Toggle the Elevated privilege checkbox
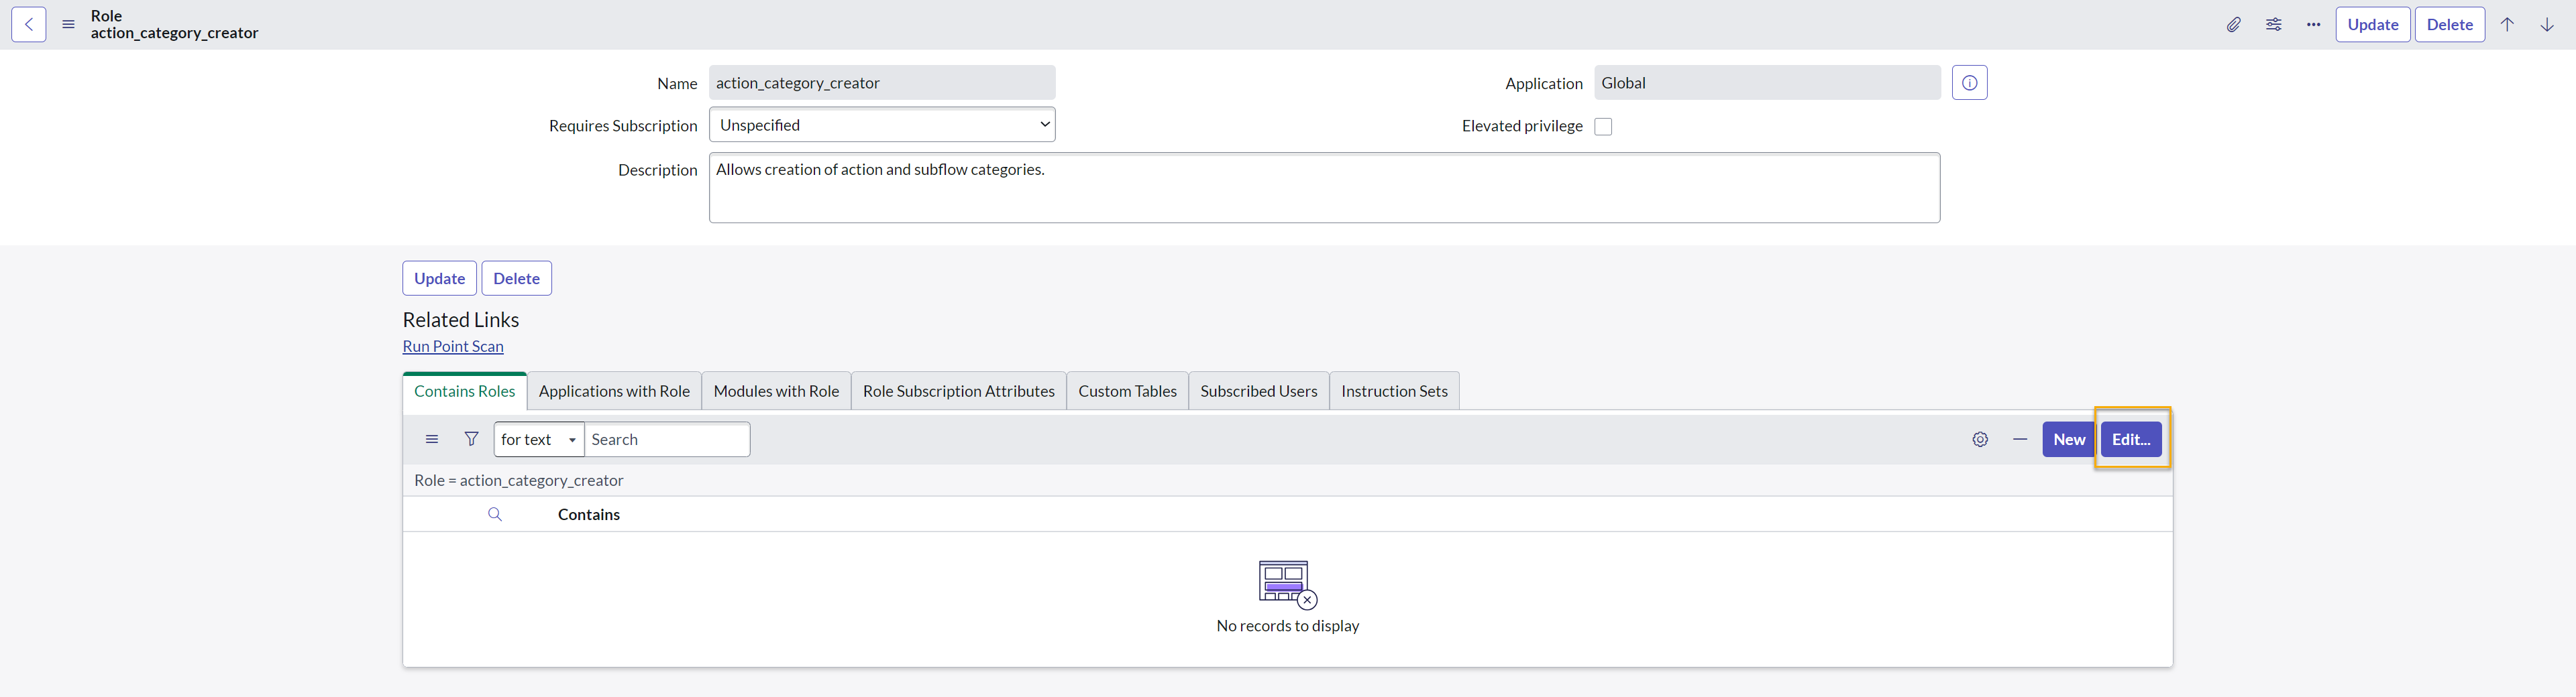2576x697 pixels. [x=1603, y=127]
